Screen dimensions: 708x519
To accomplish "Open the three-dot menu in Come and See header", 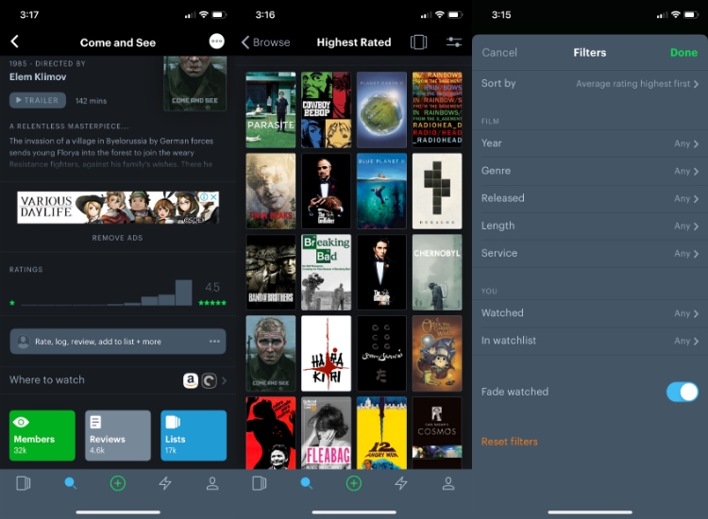I will point(217,42).
